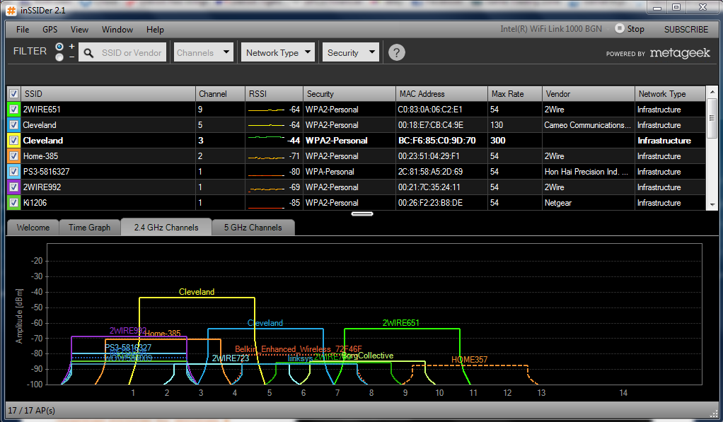723x422 pixels.
Task: Click the table scrollbar up arrow
Action: pos(712,92)
